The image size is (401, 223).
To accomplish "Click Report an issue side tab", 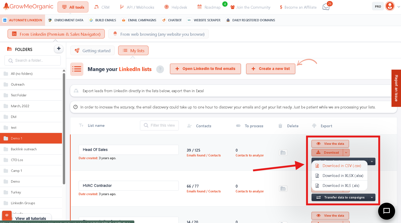I will pyautogui.click(x=396, y=88).
